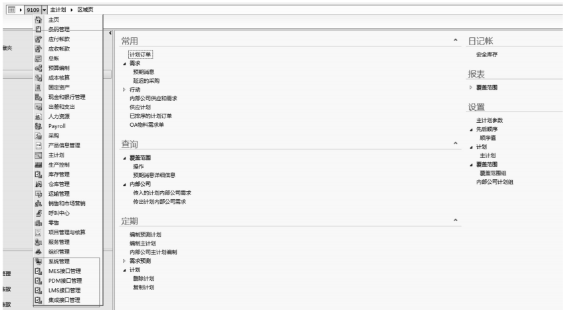
Task: Click the 人力资源 icon
Action: (39, 117)
